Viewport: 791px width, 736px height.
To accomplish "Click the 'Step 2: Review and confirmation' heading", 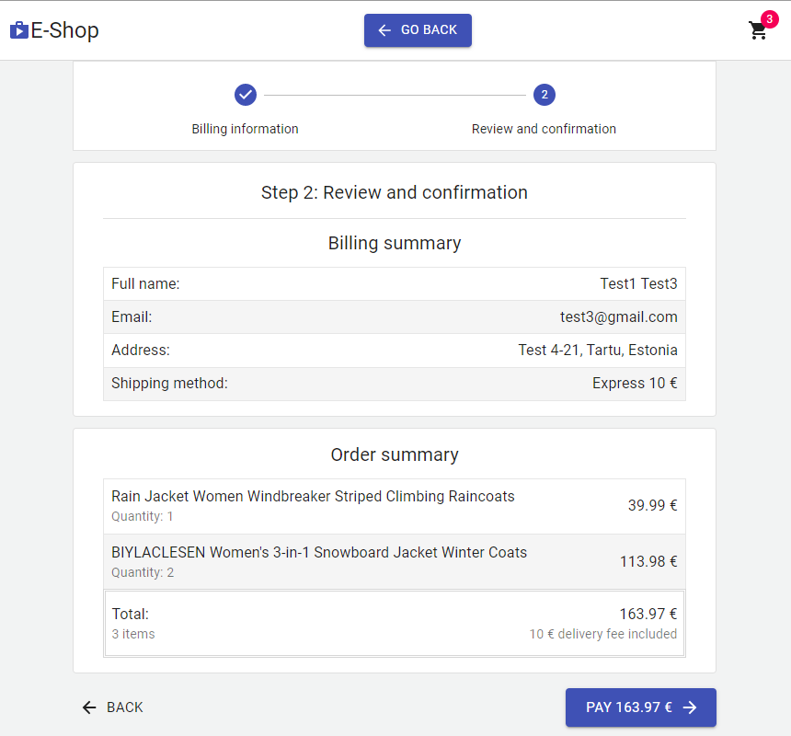I will coord(395,192).
